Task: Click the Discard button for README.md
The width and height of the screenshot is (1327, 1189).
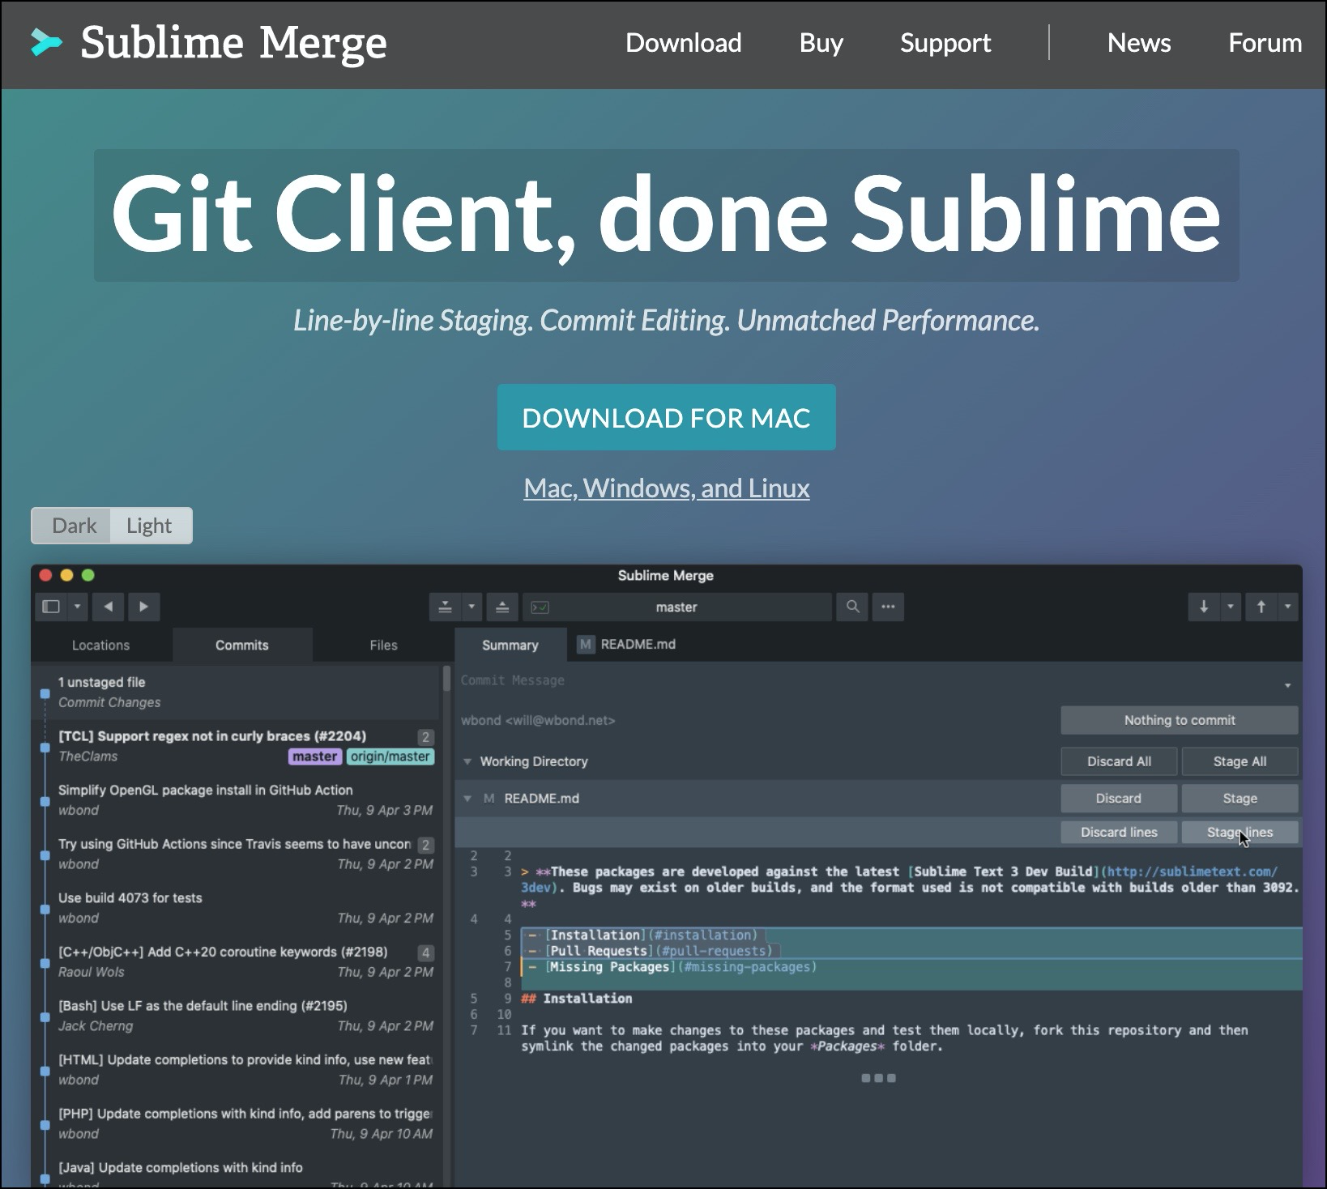Action: click(1119, 799)
